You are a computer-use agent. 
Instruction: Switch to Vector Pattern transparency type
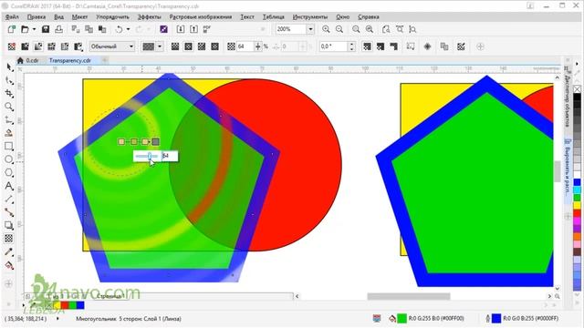[x=51, y=46]
